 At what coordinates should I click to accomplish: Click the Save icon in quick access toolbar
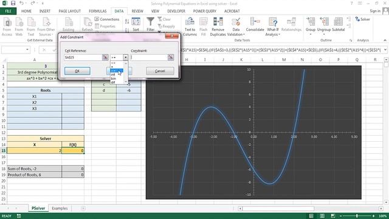click(x=13, y=4)
